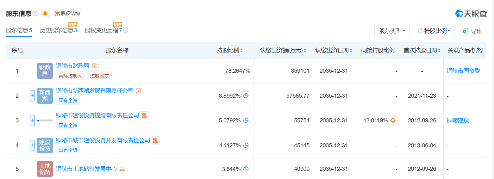Open the 铜陵市国资委 link
Viewport: 494px width, 179px height.
coord(463,71)
